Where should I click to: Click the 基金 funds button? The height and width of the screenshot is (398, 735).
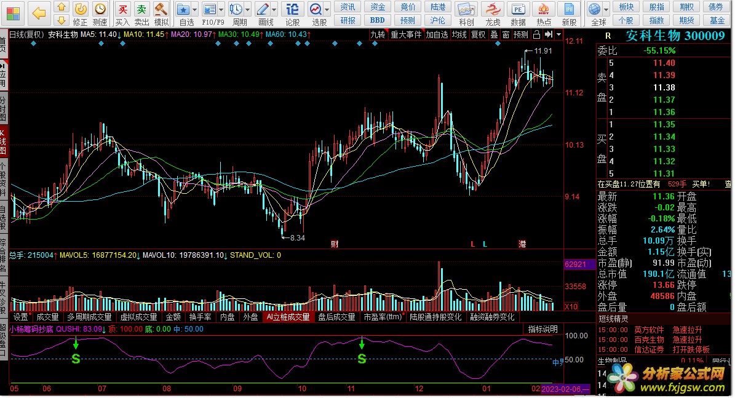click(x=717, y=20)
